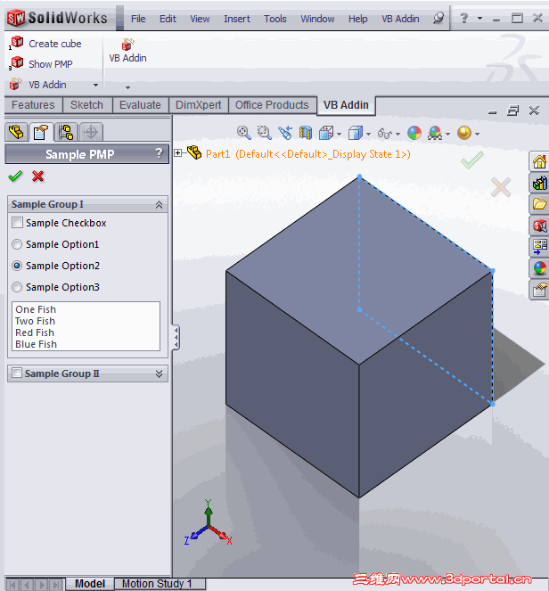
Task: Open View Palette icon in task pane
Action: coord(539,247)
